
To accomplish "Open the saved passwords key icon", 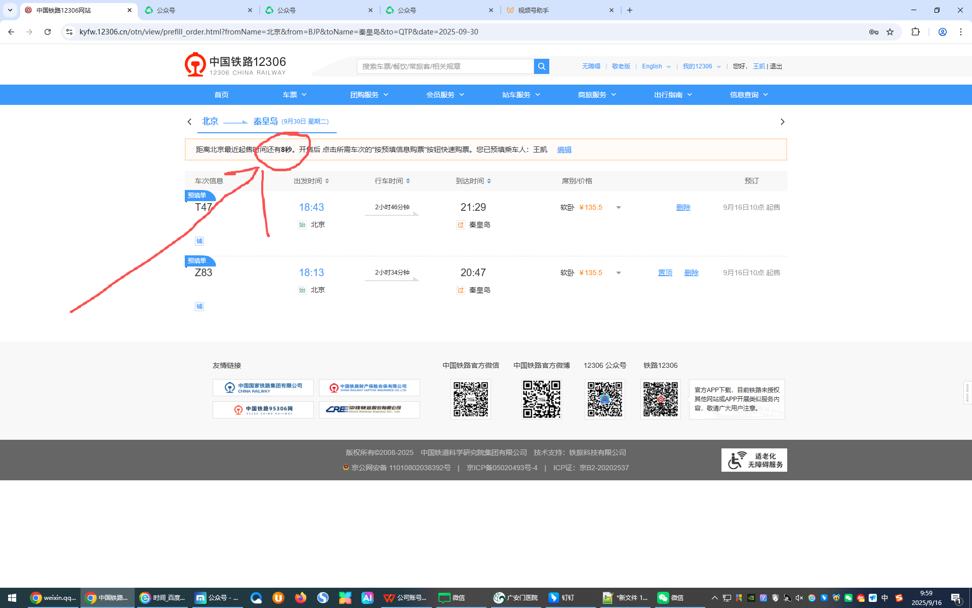I will tap(874, 32).
